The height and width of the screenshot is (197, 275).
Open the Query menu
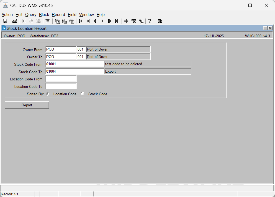tap(31, 15)
